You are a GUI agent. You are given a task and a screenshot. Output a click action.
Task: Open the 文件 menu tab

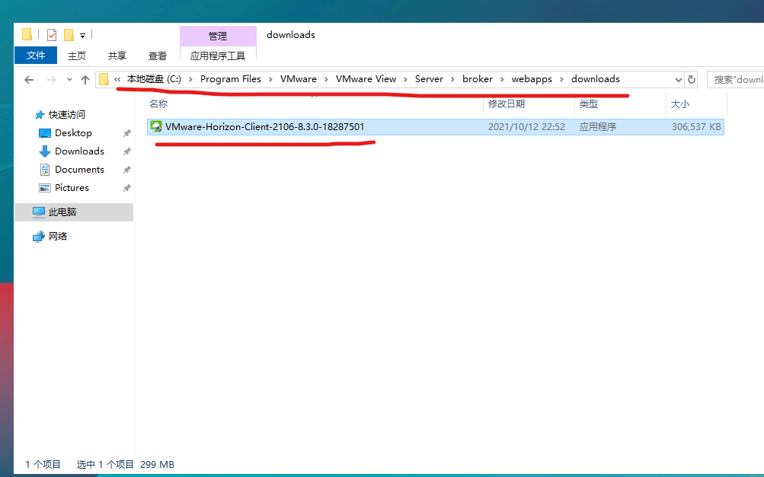click(36, 56)
